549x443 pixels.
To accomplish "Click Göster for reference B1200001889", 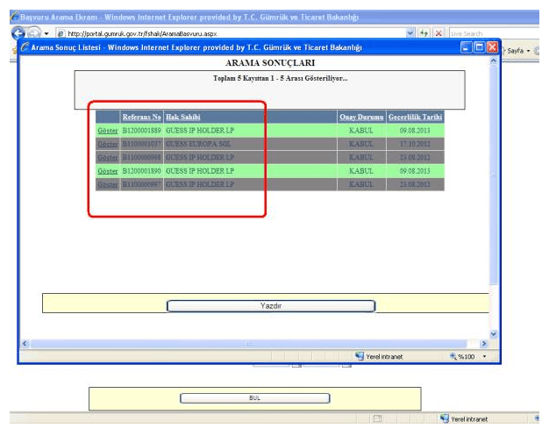I will point(107,131).
